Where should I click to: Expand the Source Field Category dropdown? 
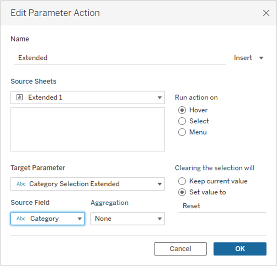(x=79, y=218)
